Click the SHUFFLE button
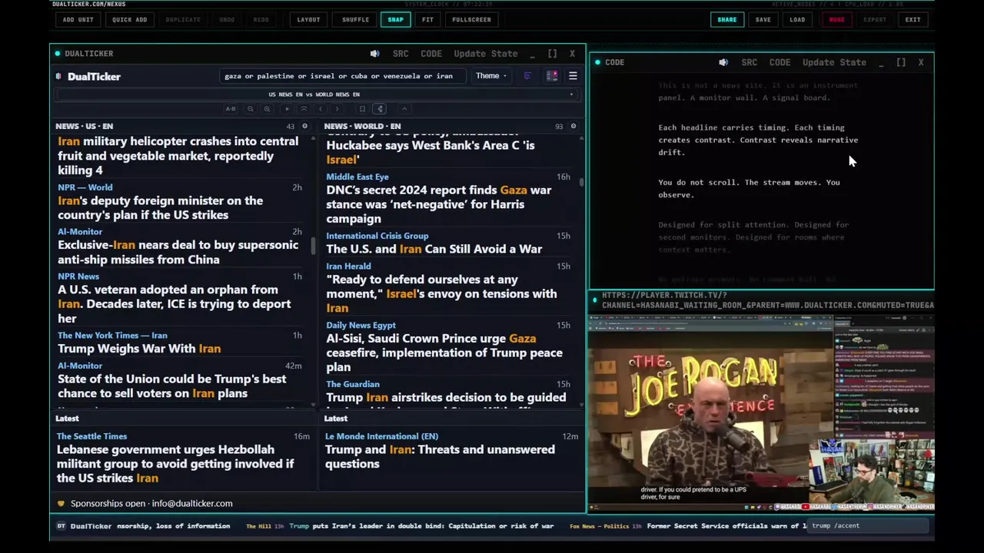This screenshot has width=984, height=553. click(355, 19)
